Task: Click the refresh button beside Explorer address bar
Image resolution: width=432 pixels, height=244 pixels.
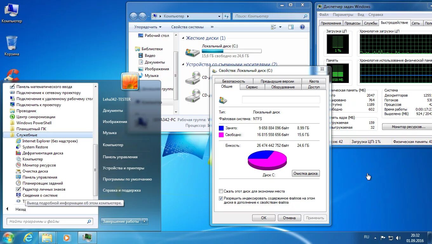Action: [x=227, y=16]
